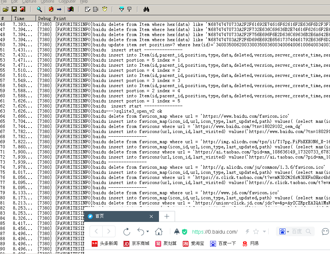Click the lightning bolt icon in address bar
Image resolution: width=330 pixels, height=254 pixels.
pos(247,231)
